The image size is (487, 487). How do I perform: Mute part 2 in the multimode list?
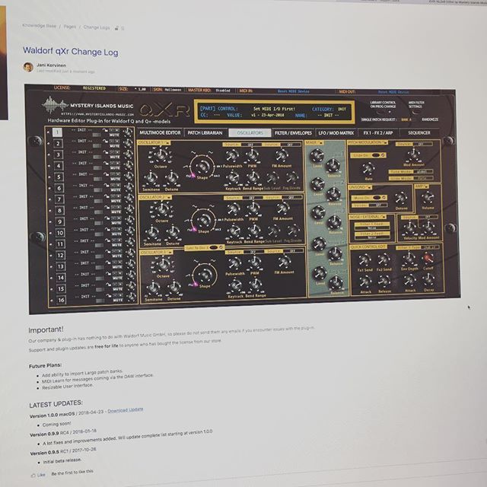(x=115, y=145)
